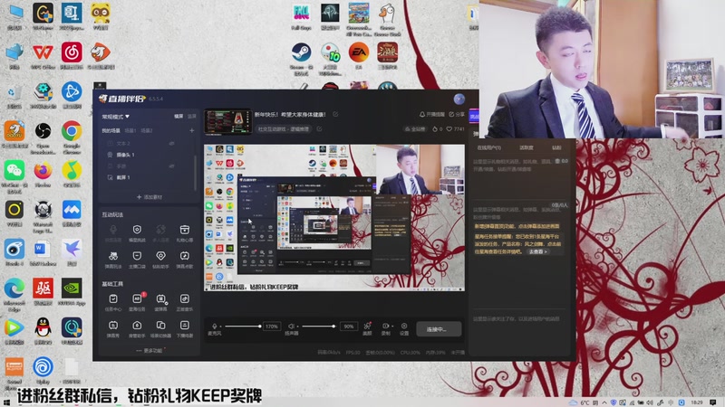
Task: Switch to the 在线用户 tab
Action: (488, 147)
